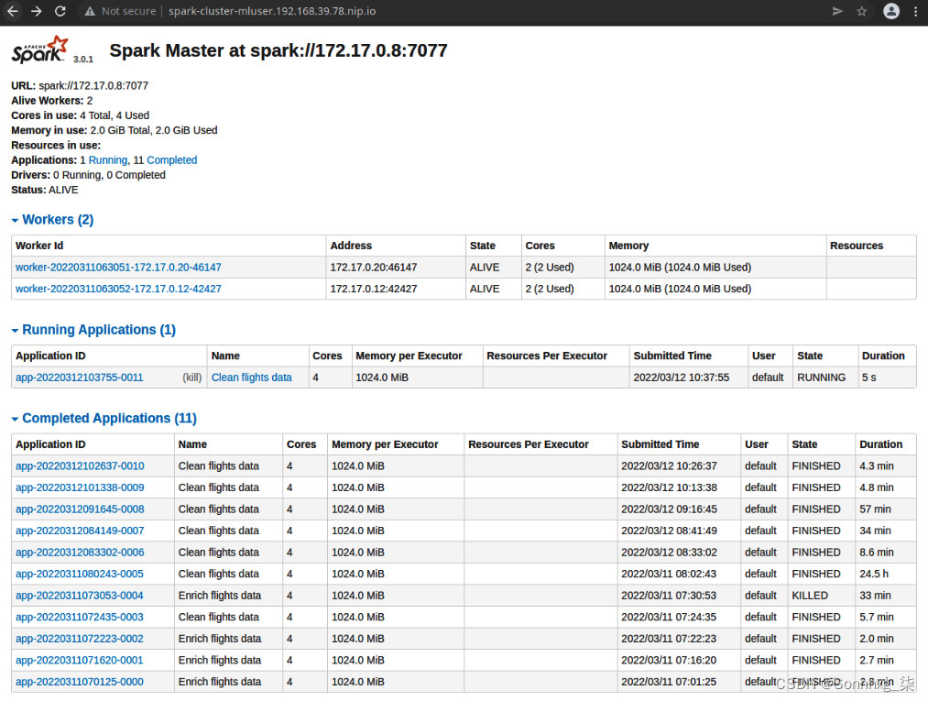Click submitted time 2022/03/12 10:37:55
Screen dimensions: 928x701
pos(682,378)
